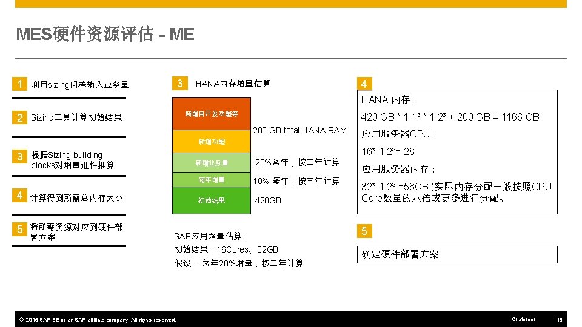Click the number 5 box above '确定硬件部署方案'
The width and height of the screenshot is (582, 327).
(x=364, y=231)
